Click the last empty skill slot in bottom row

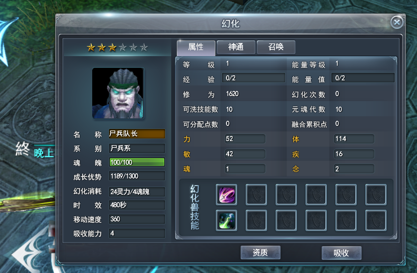(x=376, y=220)
